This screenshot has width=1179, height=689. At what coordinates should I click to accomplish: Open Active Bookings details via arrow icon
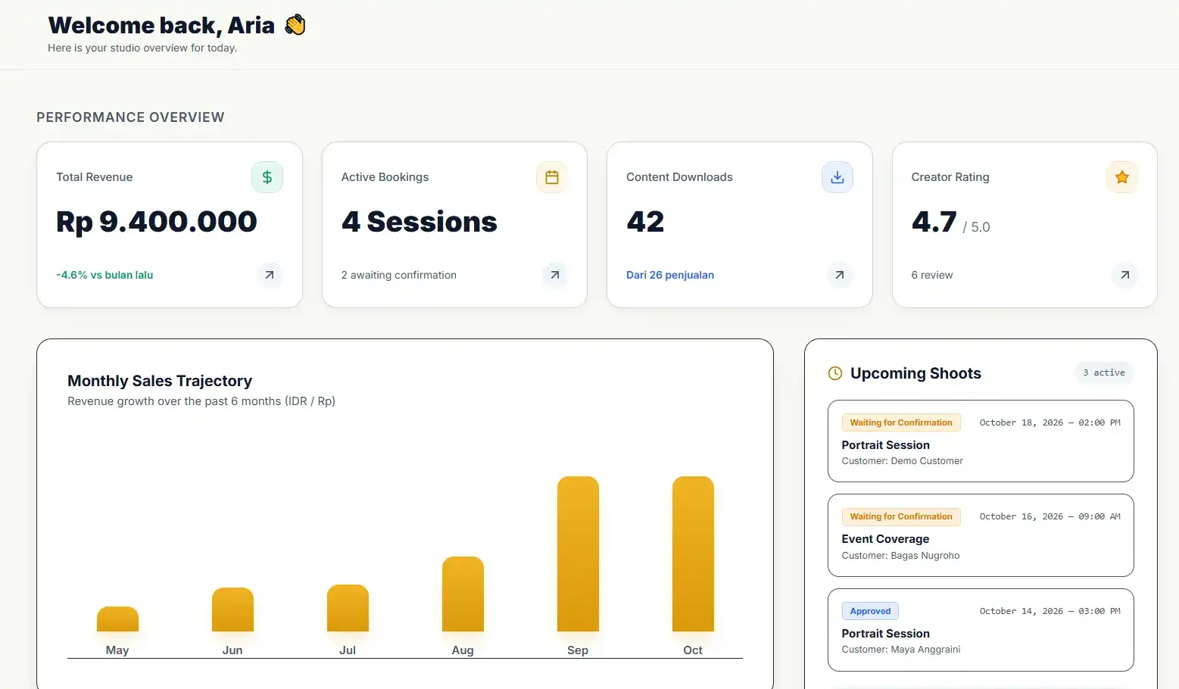[555, 275]
